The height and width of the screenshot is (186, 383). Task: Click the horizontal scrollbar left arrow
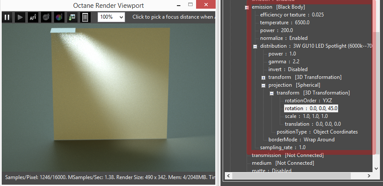[x=229, y=176]
